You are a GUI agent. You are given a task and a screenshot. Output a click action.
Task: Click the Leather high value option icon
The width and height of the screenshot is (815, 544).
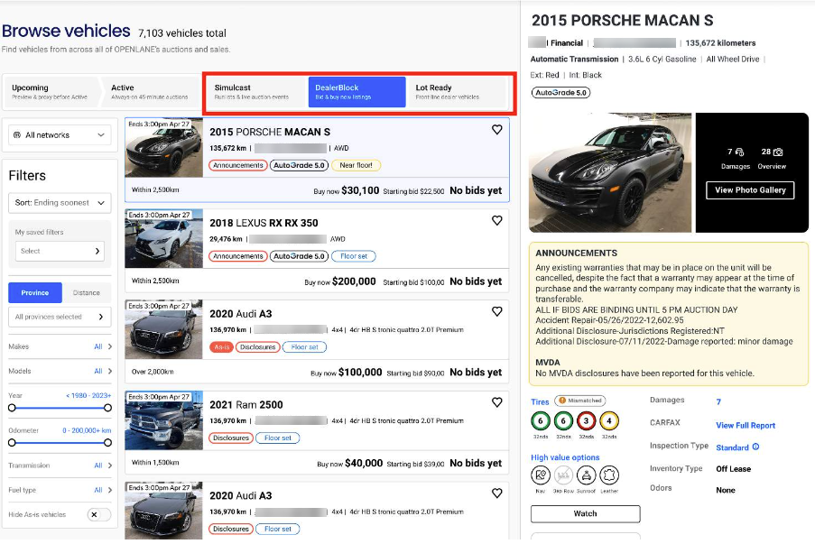[x=609, y=475]
